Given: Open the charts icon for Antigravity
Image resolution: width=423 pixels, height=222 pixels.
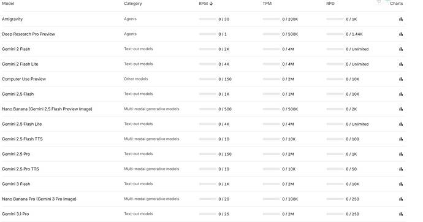Looking at the screenshot, I should tap(401, 19).
